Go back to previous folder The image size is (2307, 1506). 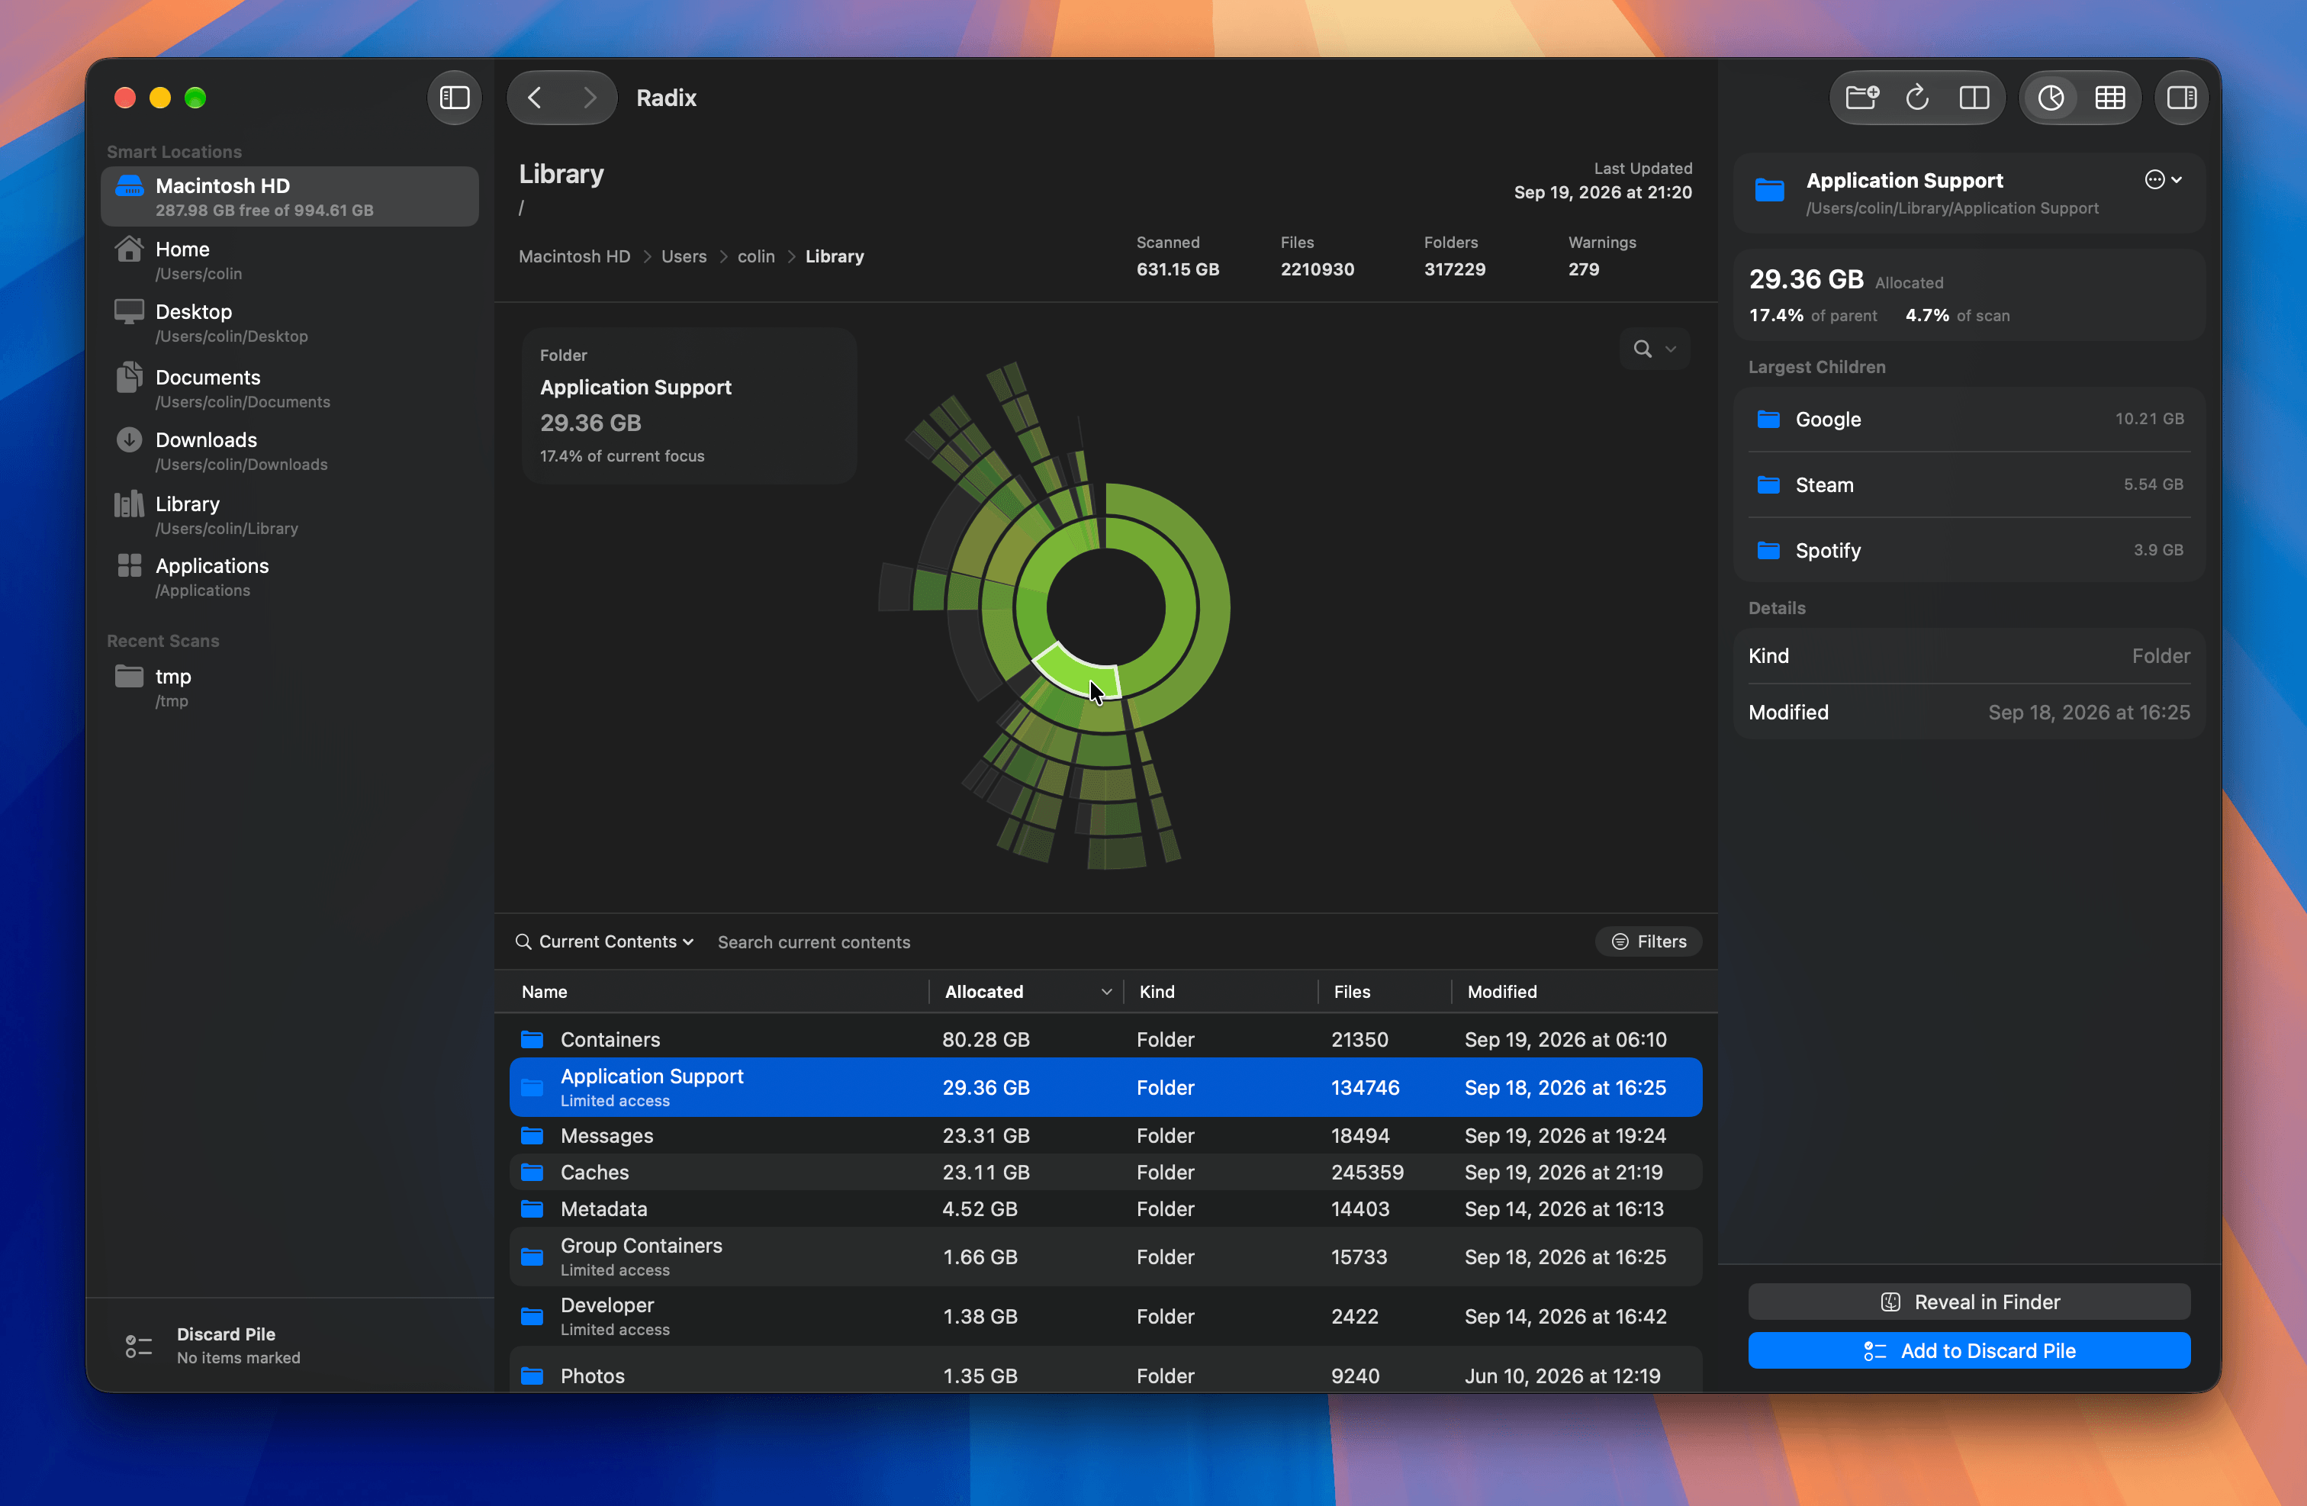point(535,98)
